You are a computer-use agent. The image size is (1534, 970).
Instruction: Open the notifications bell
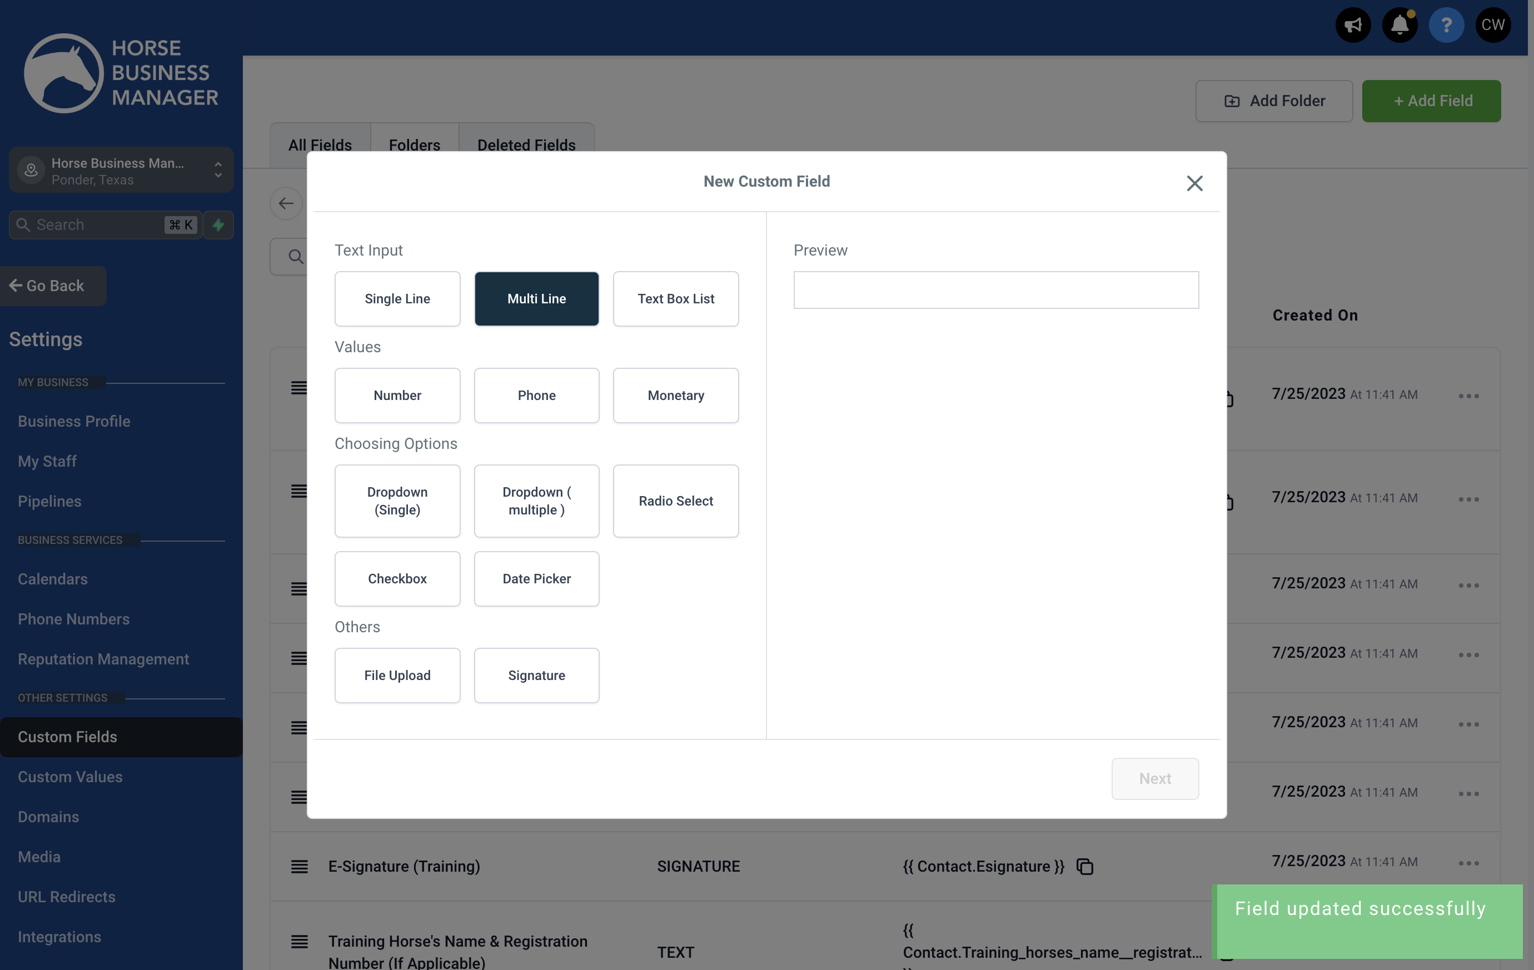(x=1399, y=25)
